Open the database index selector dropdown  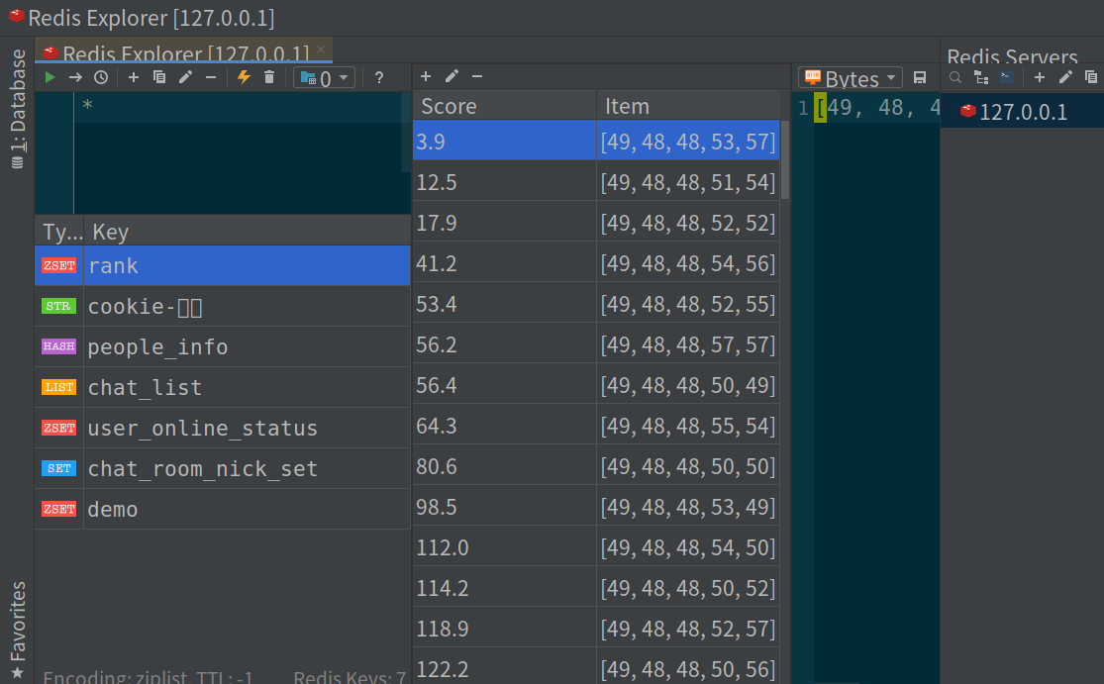click(x=324, y=76)
